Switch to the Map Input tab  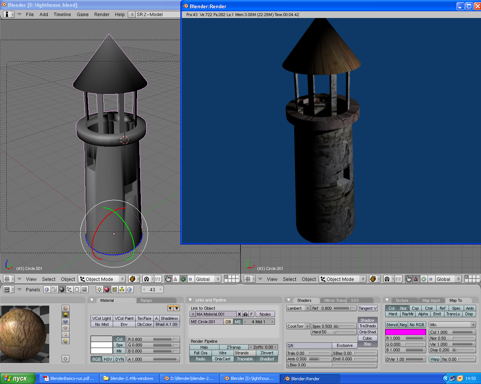pos(431,300)
